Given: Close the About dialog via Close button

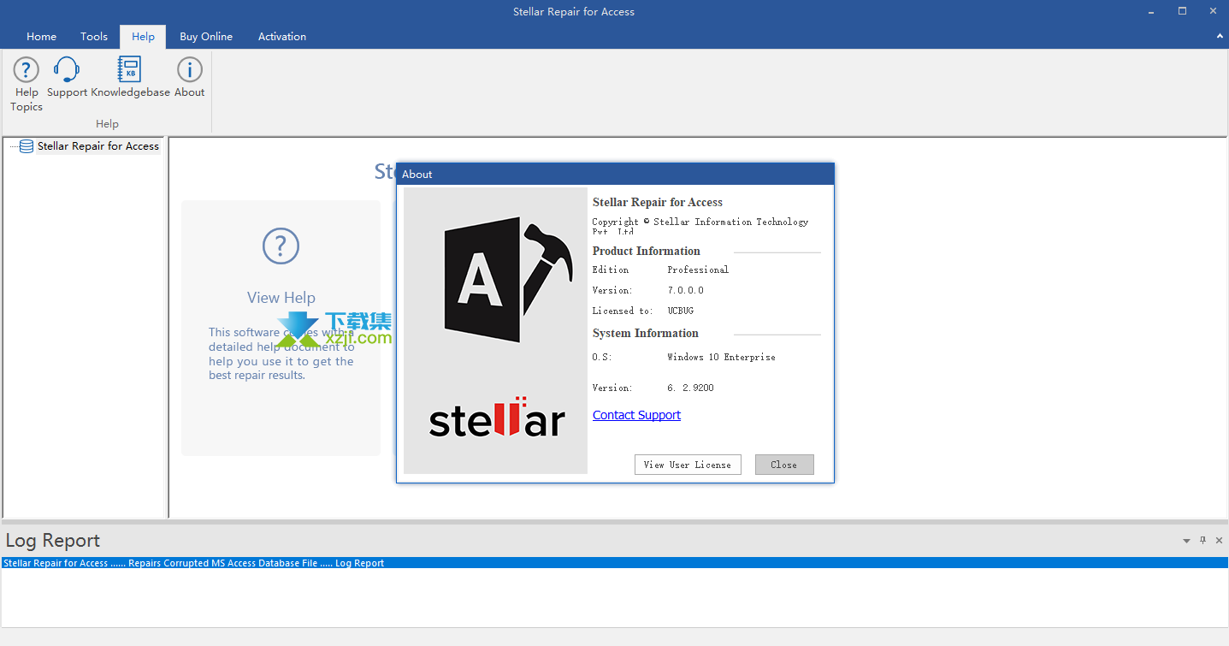Looking at the screenshot, I should point(783,465).
